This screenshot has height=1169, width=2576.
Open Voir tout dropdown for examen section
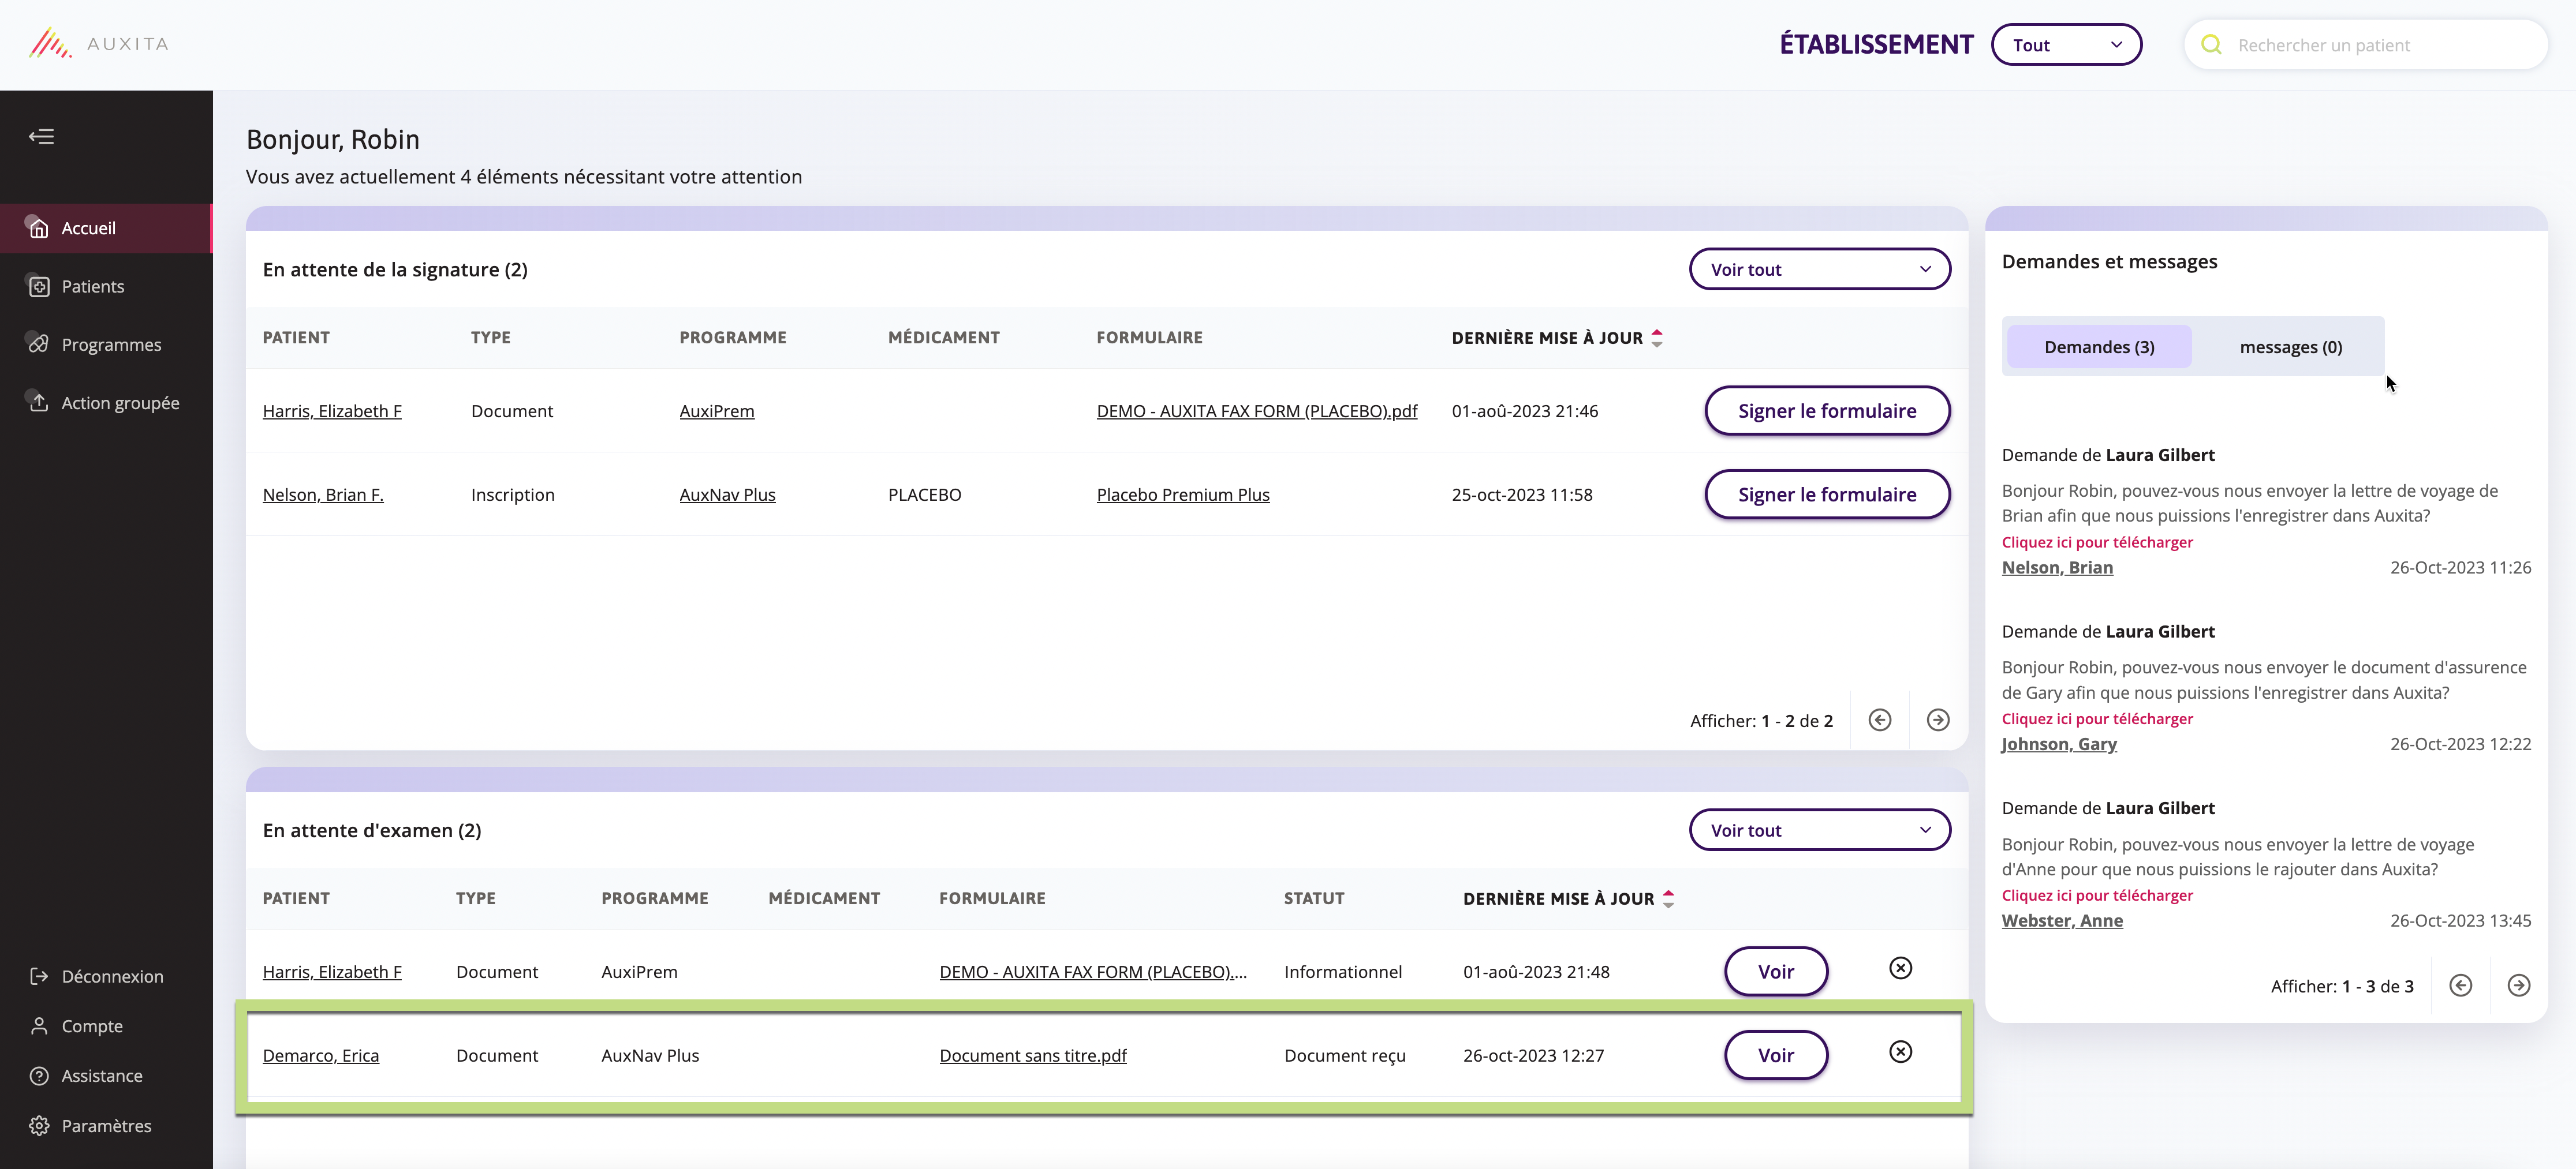(1819, 830)
